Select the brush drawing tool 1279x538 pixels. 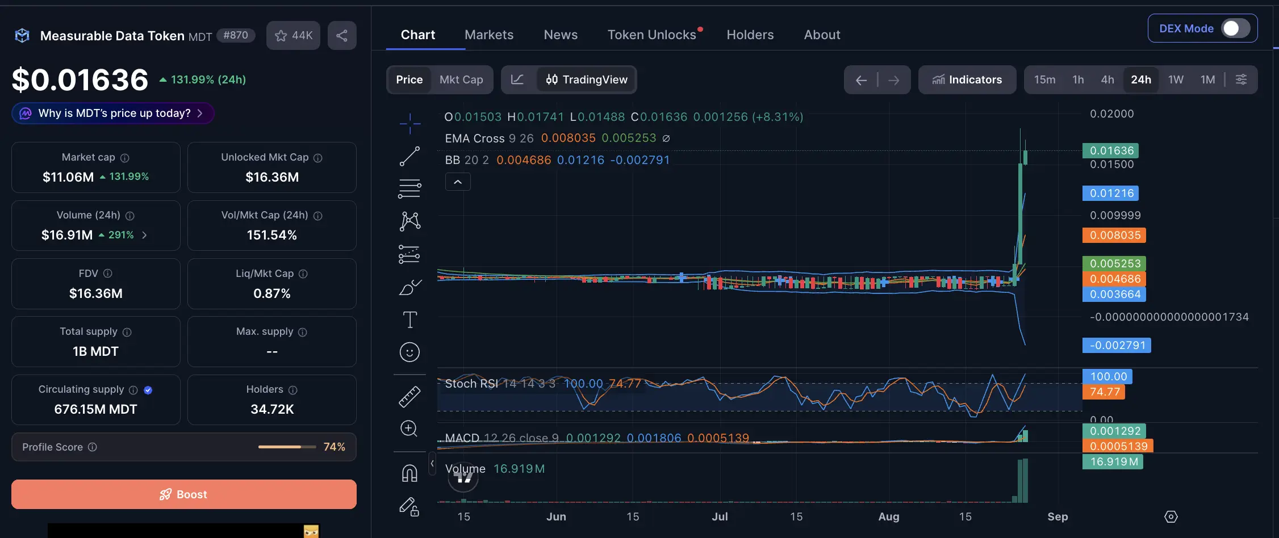(x=409, y=287)
